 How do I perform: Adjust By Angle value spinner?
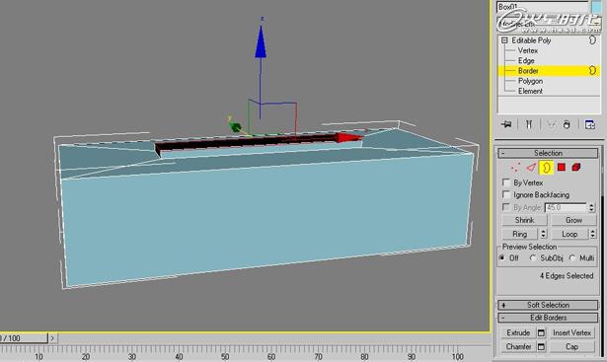point(591,207)
